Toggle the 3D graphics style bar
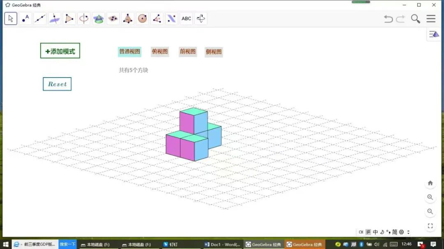The image size is (444, 249). [434, 34]
